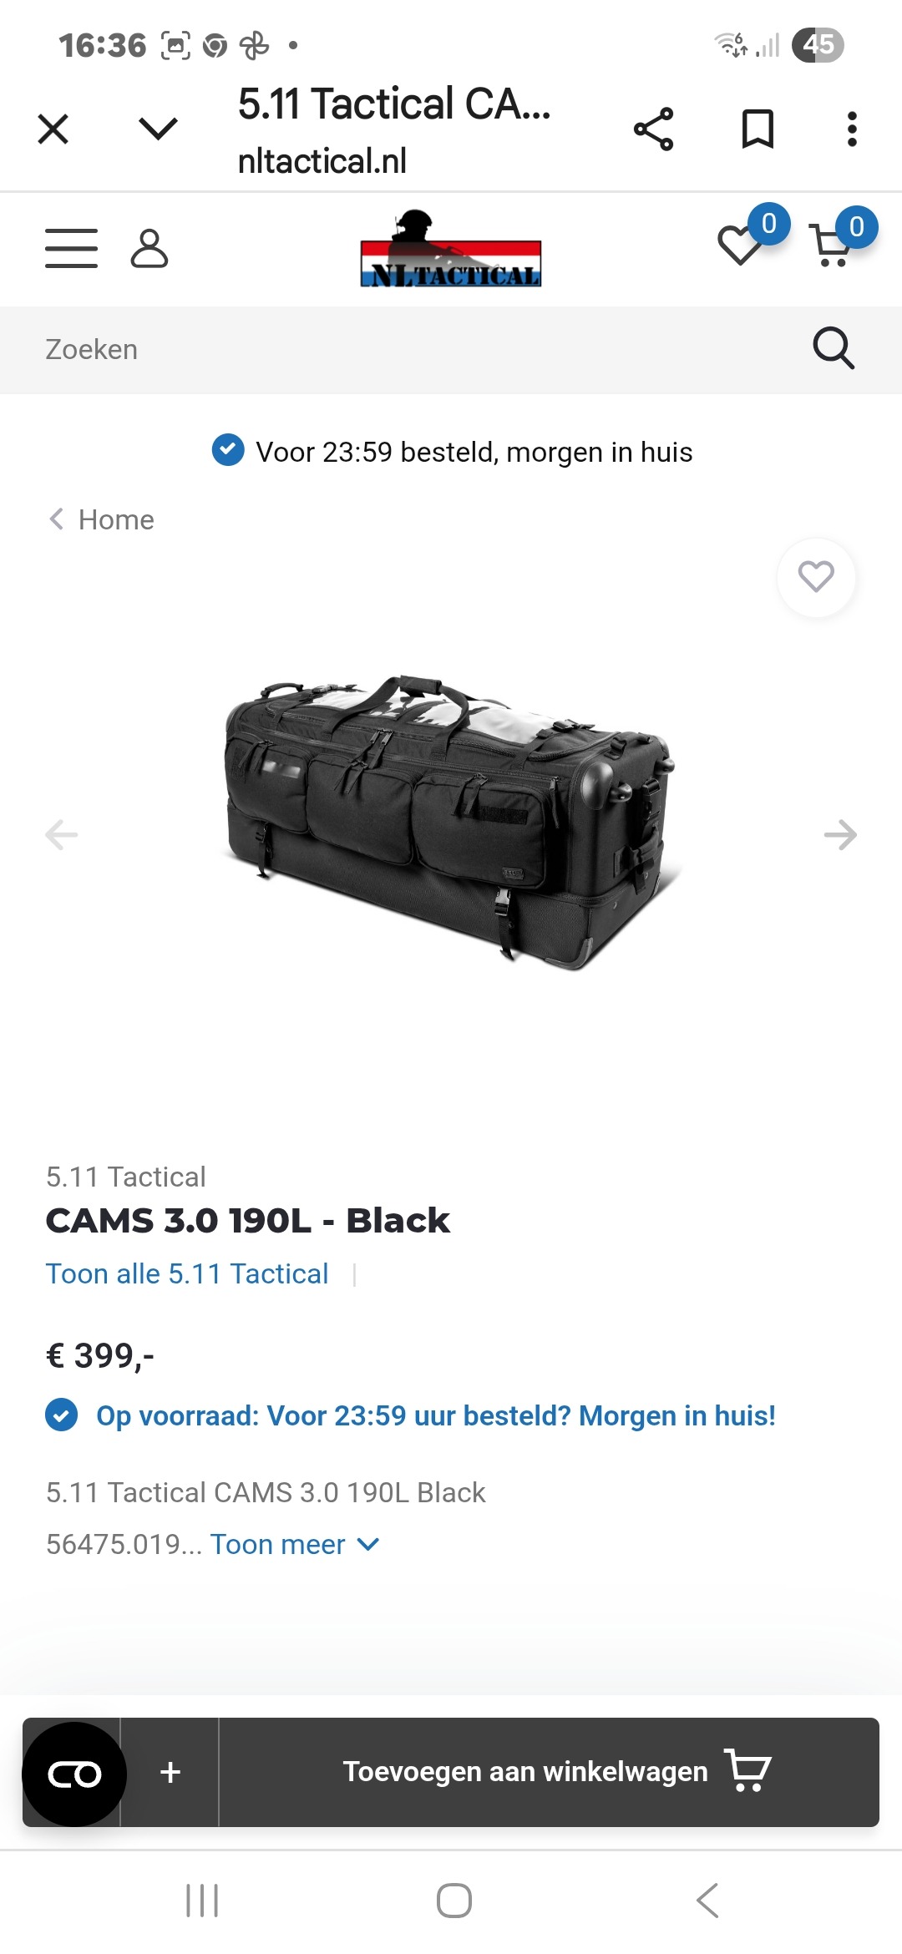The width and height of the screenshot is (902, 1954).
Task: Tap the search magnifier icon
Action: click(x=834, y=348)
